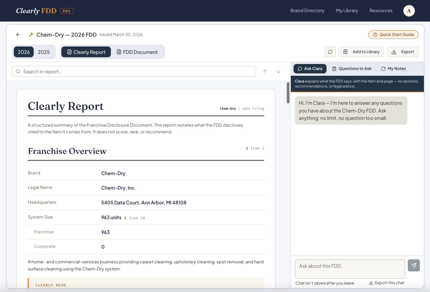Select the My Notes tab

pos(394,68)
